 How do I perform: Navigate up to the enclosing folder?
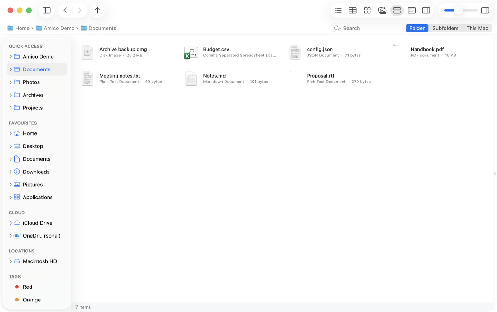97,11
